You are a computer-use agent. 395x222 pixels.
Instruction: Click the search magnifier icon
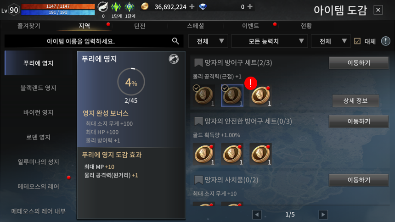coord(175,41)
